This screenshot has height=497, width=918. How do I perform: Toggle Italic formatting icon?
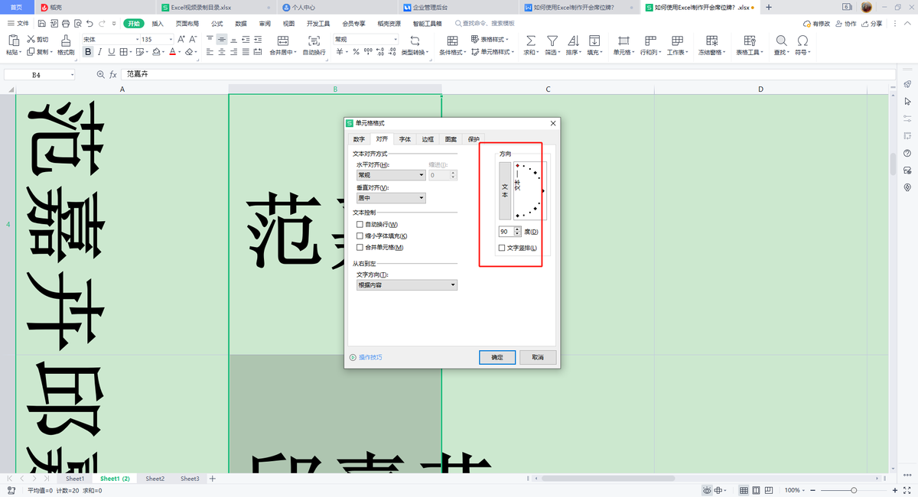(100, 52)
